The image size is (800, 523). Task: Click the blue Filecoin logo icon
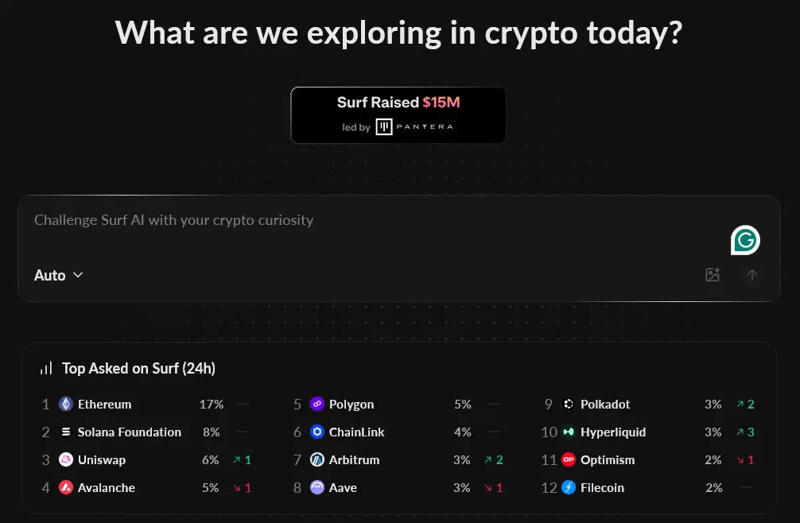pos(569,488)
